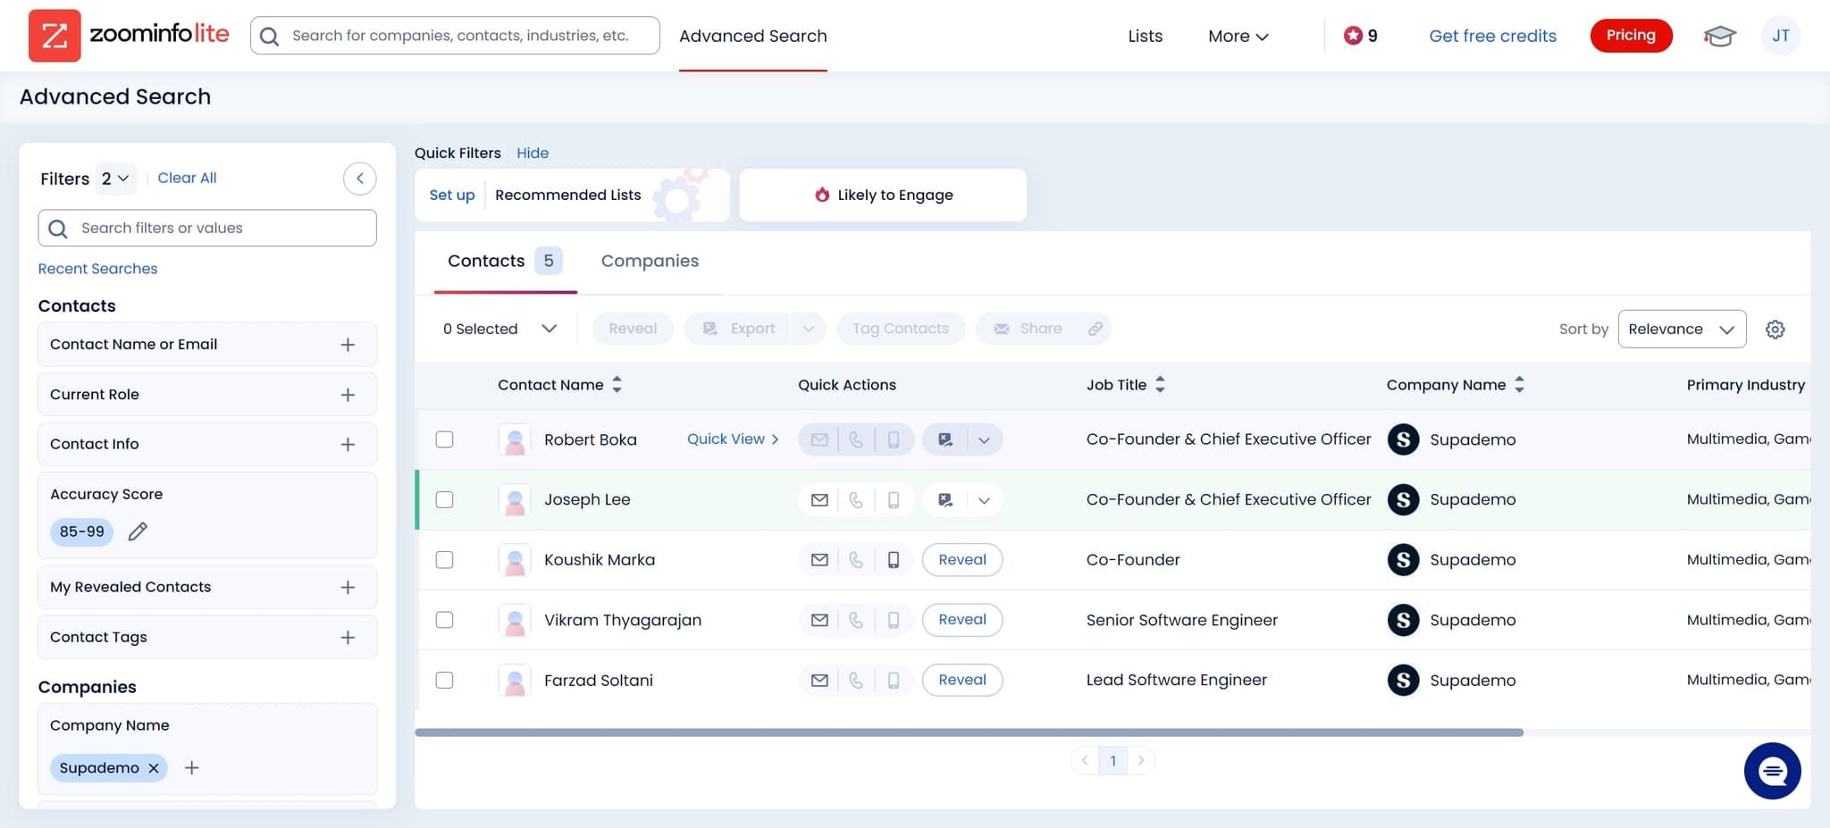Screen dimensions: 1830x828
Task: Switch to the Companies tab
Action: click(650, 261)
